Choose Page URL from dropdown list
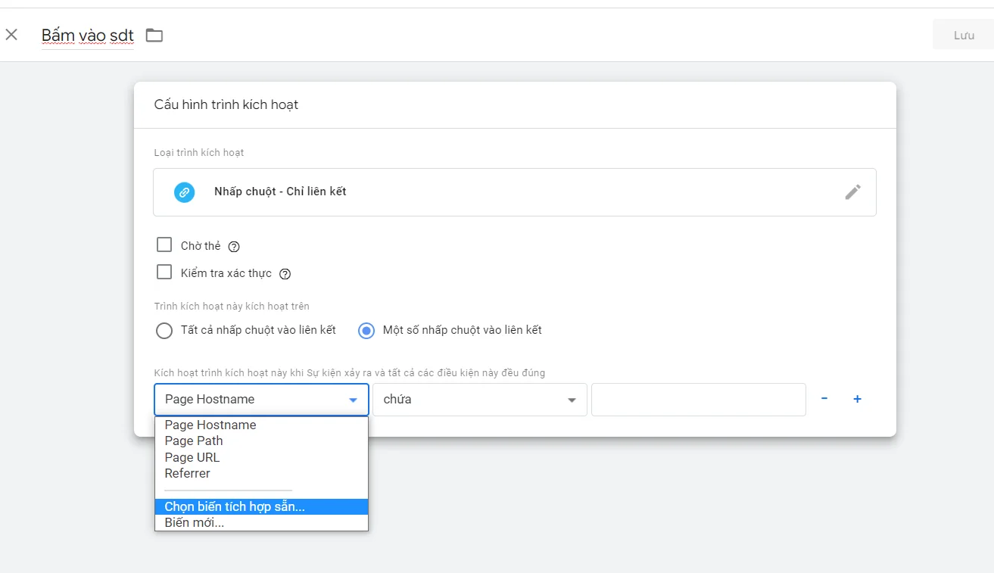Image resolution: width=994 pixels, height=573 pixels. tap(192, 457)
